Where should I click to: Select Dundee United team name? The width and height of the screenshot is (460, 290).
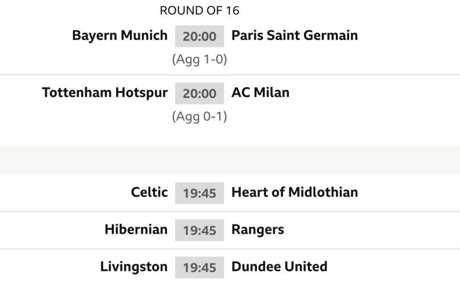point(279,267)
